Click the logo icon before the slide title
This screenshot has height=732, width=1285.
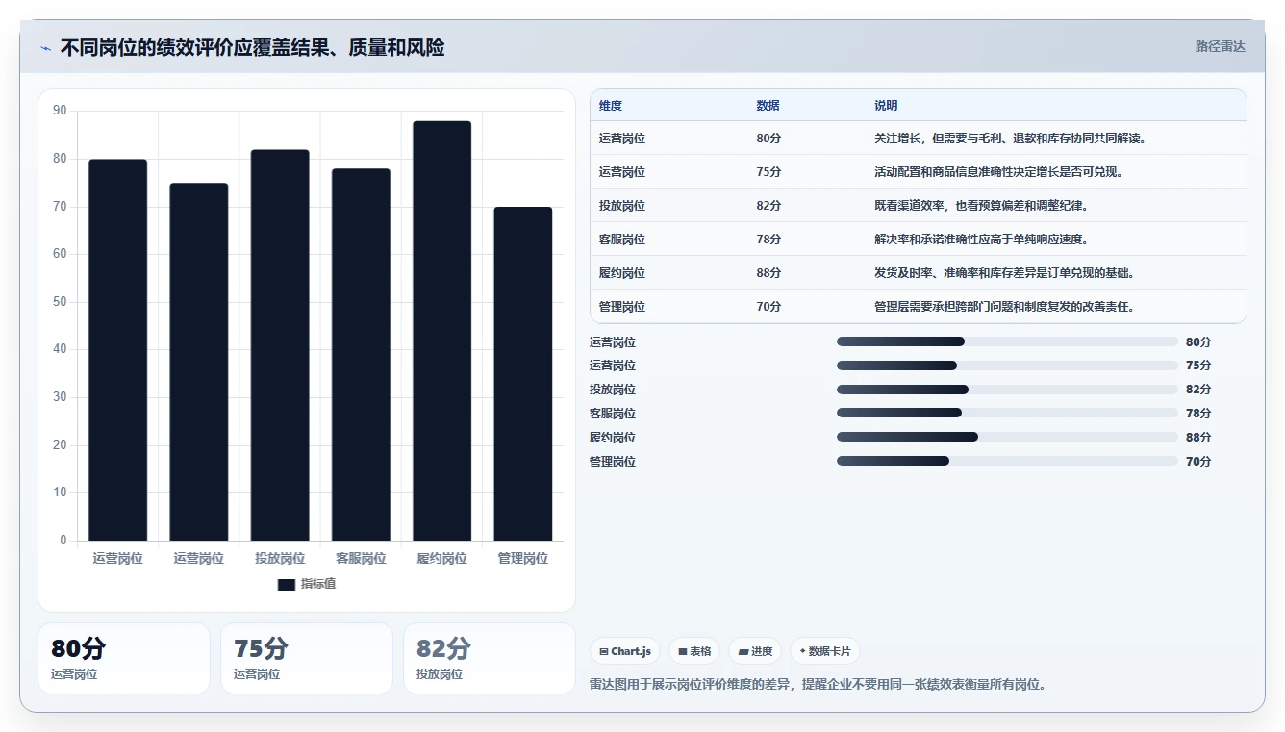[x=45, y=48]
